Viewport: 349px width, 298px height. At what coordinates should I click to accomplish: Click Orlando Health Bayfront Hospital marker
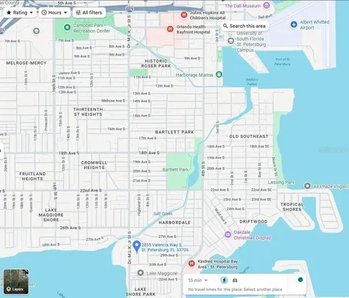(x=170, y=29)
